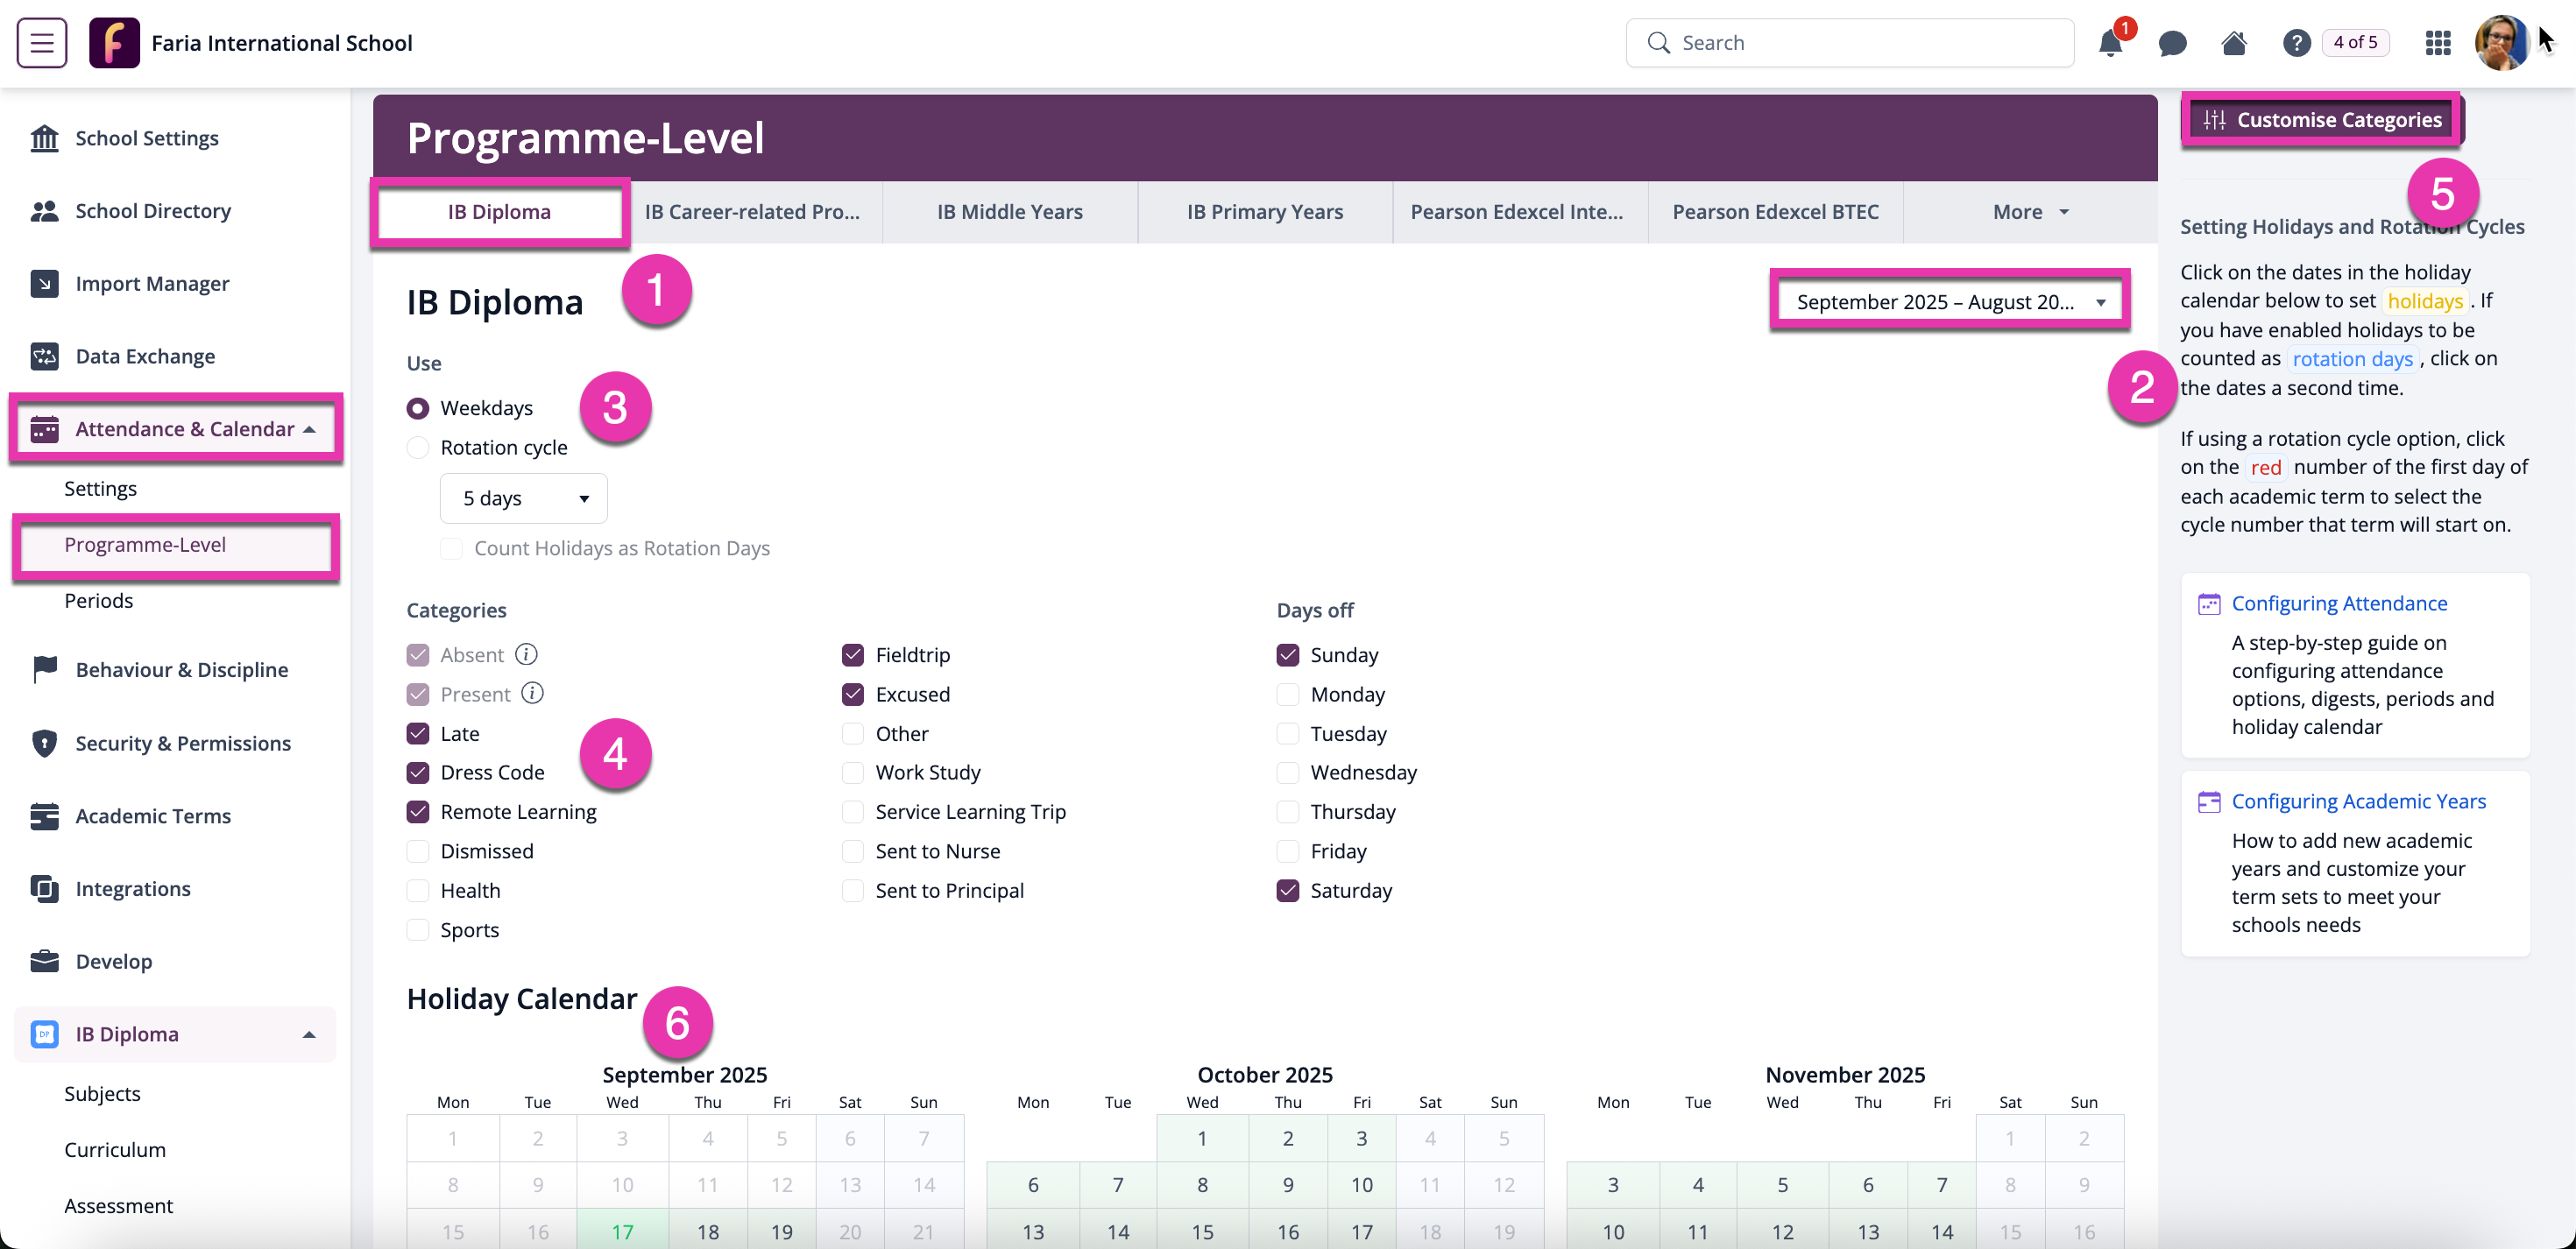Screen dimensions: 2576x1249
Task: Click the Configuring Academic Years icon
Action: coord(2209,802)
